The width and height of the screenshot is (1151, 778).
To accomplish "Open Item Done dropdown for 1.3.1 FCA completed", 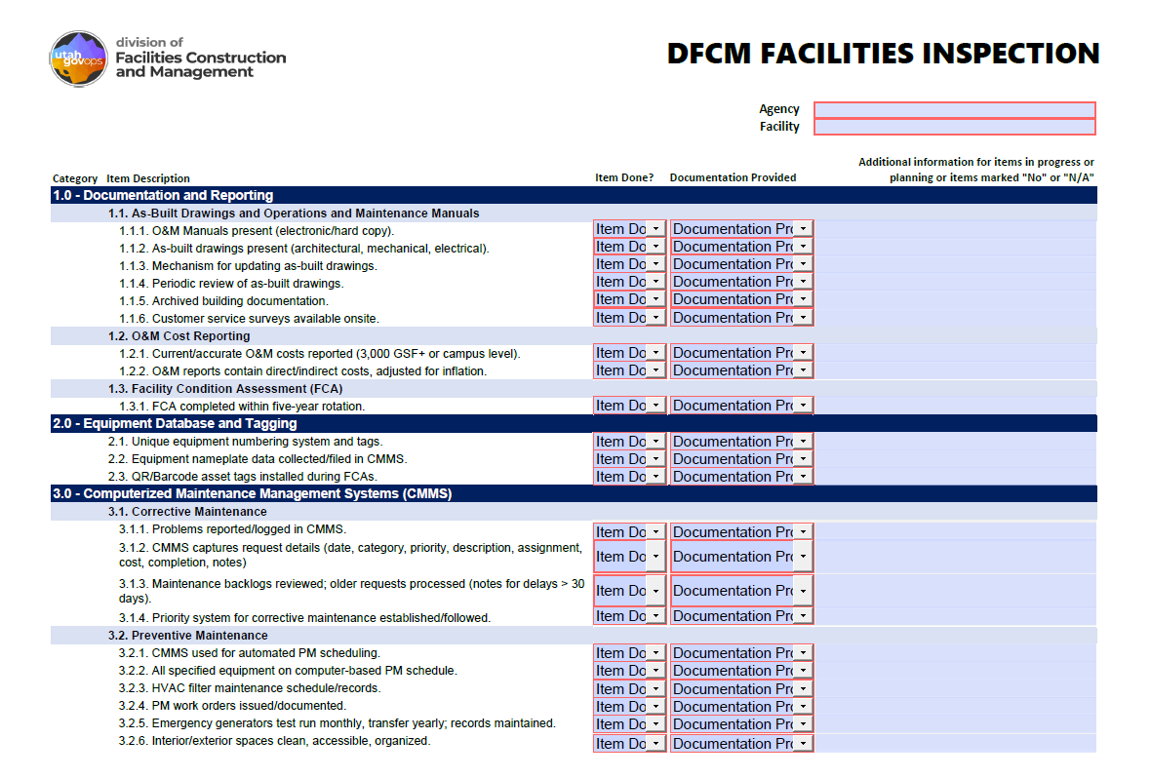I will (630, 406).
